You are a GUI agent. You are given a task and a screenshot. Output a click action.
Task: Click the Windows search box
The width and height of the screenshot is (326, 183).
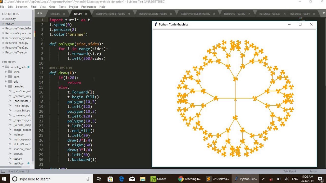coord(48,179)
